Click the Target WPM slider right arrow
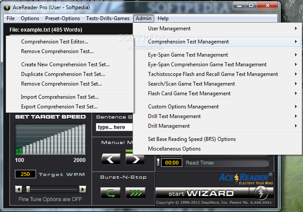 [x=83, y=189]
